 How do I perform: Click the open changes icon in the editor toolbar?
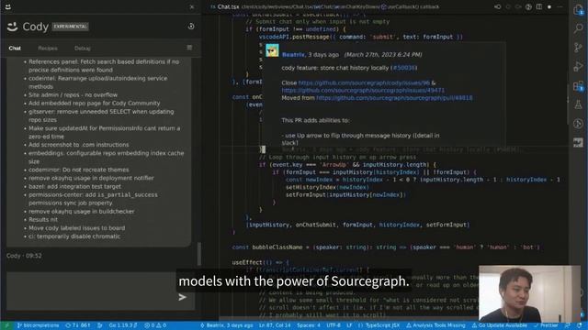coord(528,6)
